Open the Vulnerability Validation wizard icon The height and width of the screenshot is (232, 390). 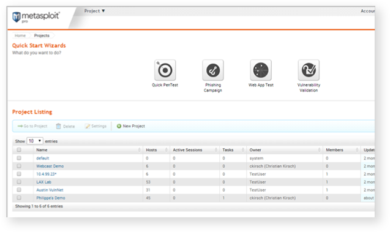(309, 70)
